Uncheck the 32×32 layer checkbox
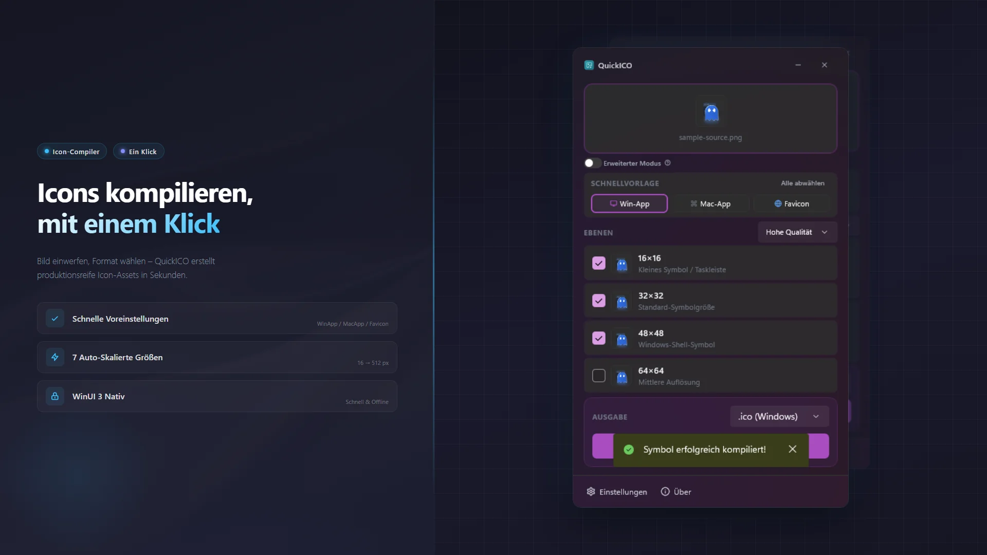This screenshot has width=987, height=555. pyautogui.click(x=599, y=301)
